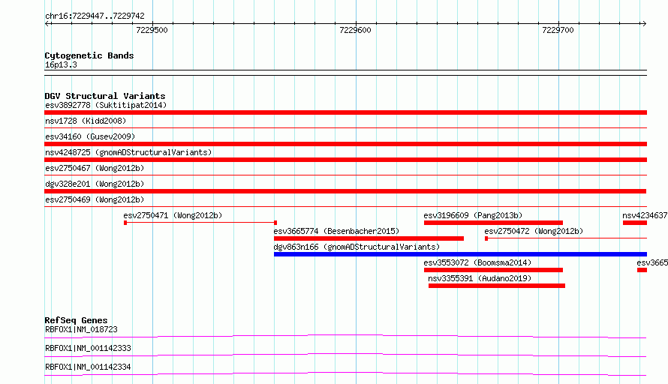Click the red bar under esv34160
The image size is (668, 384).
[345, 144]
